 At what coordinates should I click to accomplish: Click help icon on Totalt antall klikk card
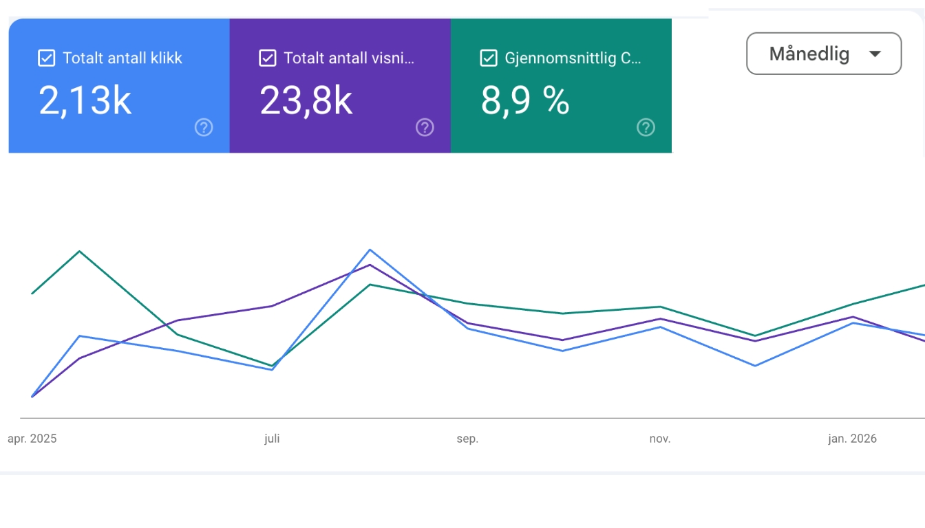(204, 127)
